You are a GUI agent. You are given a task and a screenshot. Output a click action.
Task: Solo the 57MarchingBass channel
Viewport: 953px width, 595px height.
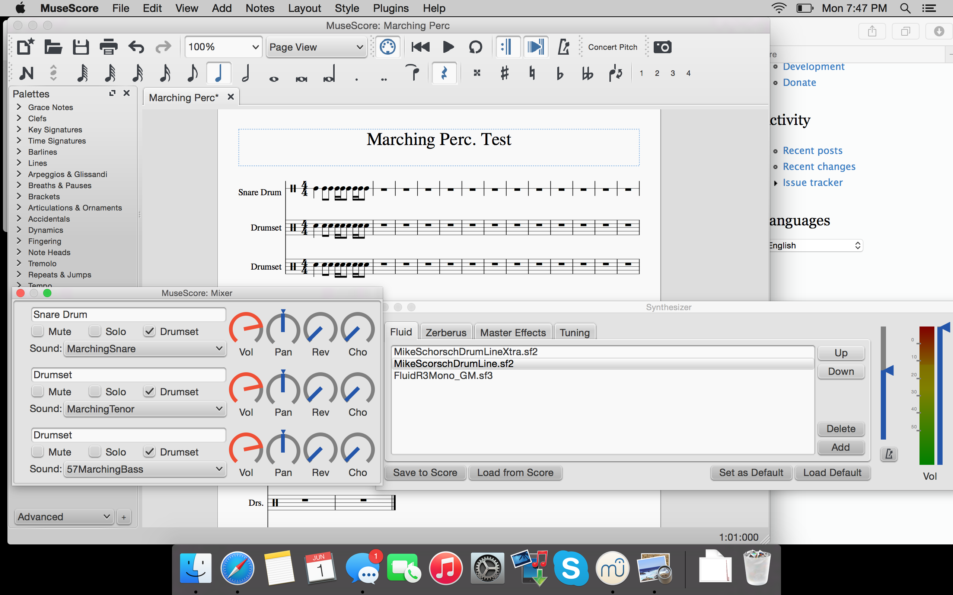click(95, 452)
